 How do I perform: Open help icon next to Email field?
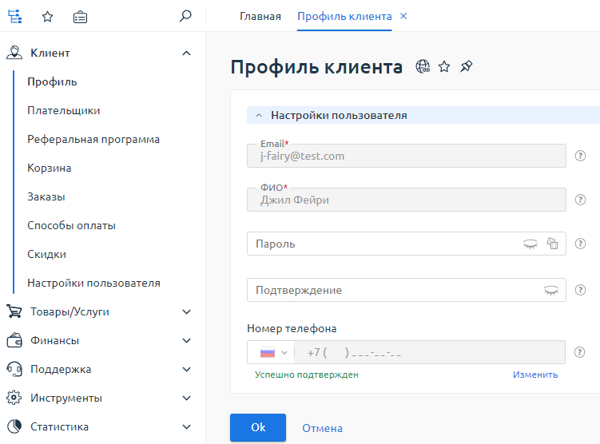[x=581, y=156]
